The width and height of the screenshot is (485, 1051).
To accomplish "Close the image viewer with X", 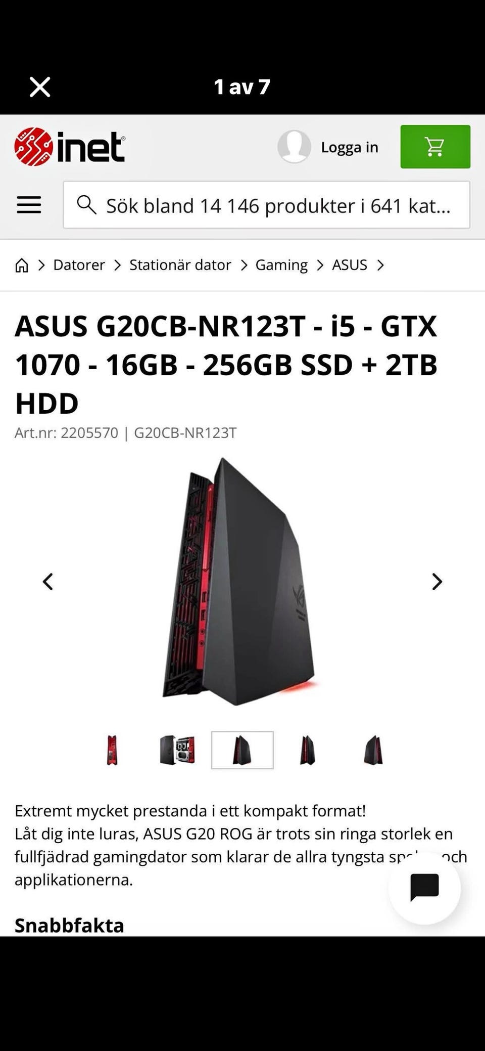I will (x=40, y=87).
